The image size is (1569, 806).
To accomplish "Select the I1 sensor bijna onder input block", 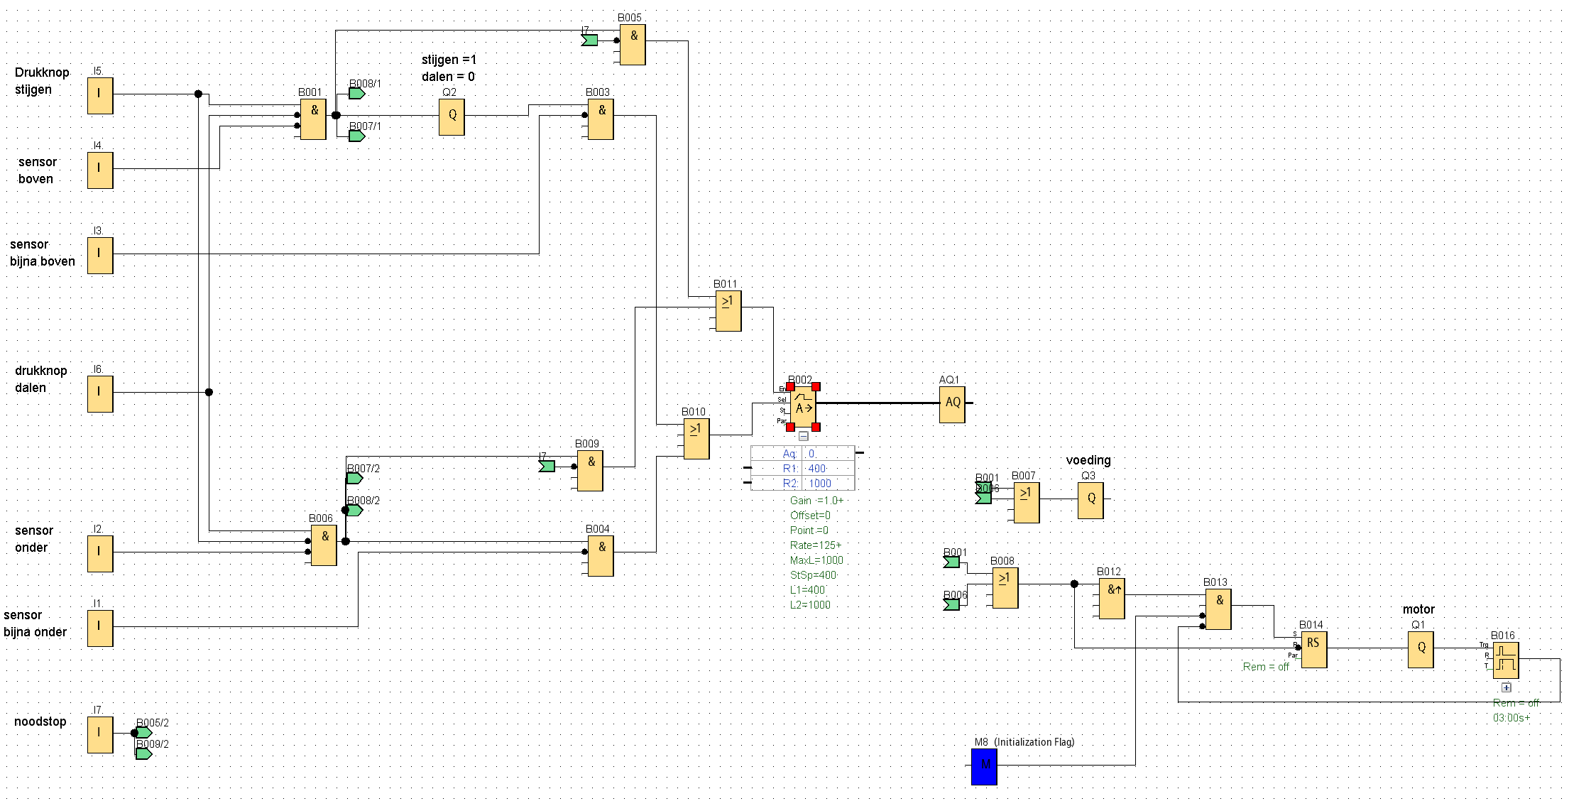I will pyautogui.click(x=100, y=628).
